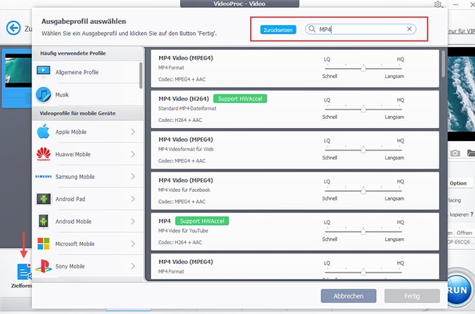Image resolution: width=475 pixels, height=314 pixels.
Task: Click the Apple logo icon
Action: tap(44, 131)
